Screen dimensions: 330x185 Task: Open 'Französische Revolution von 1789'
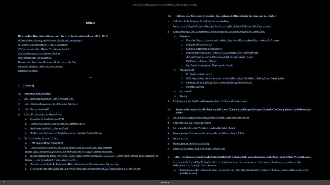[47, 119]
